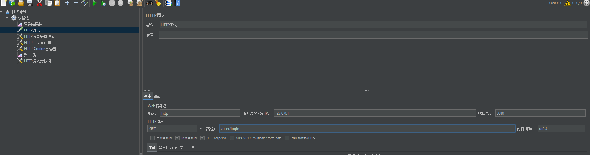Cut selection with the scissors icon

point(40,3)
